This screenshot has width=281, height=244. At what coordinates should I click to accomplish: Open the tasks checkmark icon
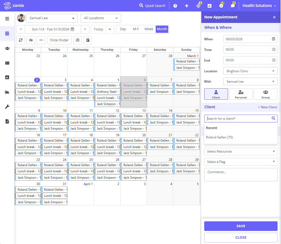pyautogui.click(x=221, y=6)
